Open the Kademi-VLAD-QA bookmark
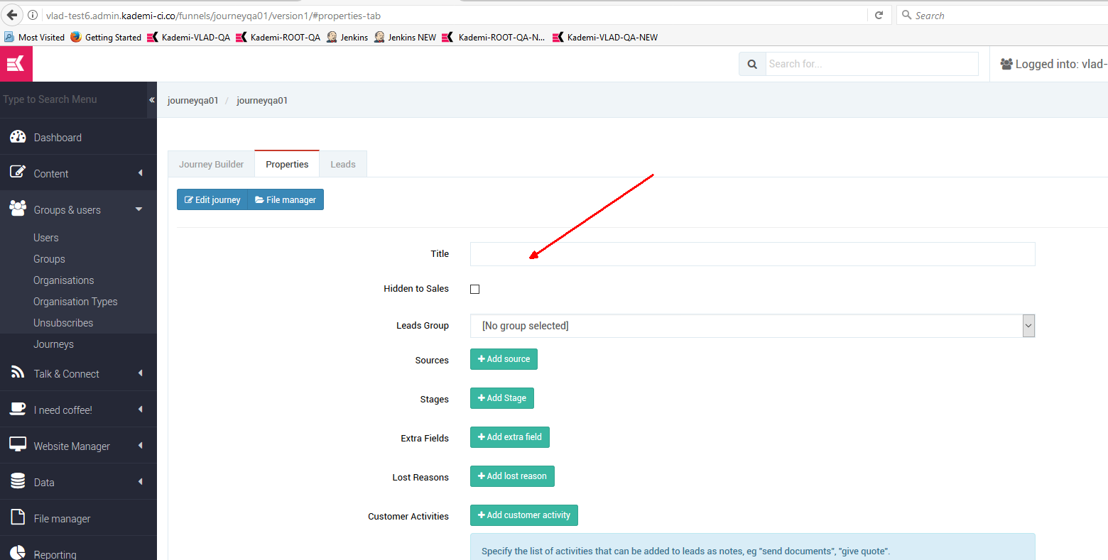 coord(188,37)
